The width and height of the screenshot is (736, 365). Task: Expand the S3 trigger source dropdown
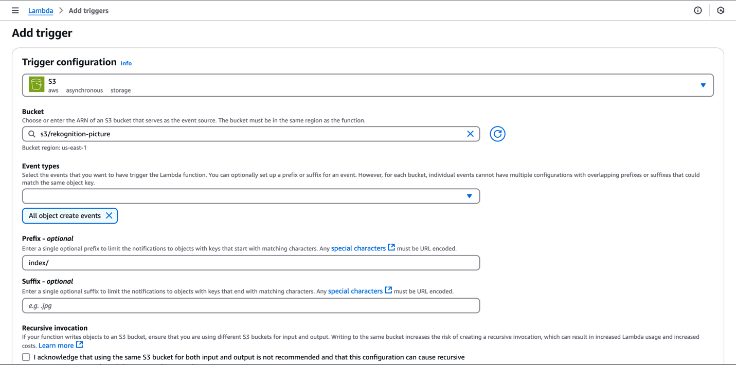368,85
